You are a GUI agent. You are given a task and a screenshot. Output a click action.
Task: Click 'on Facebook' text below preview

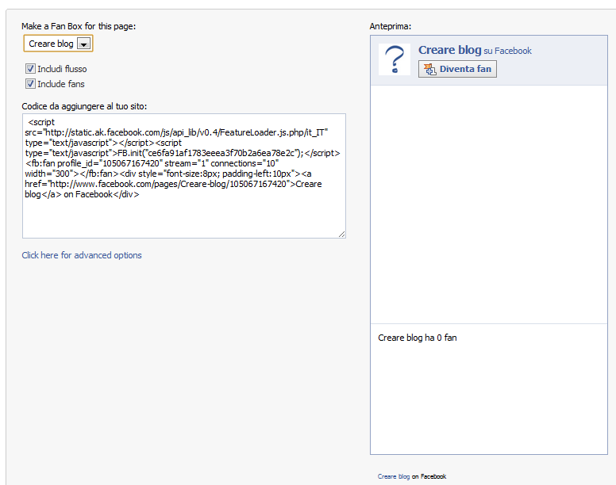click(x=429, y=476)
